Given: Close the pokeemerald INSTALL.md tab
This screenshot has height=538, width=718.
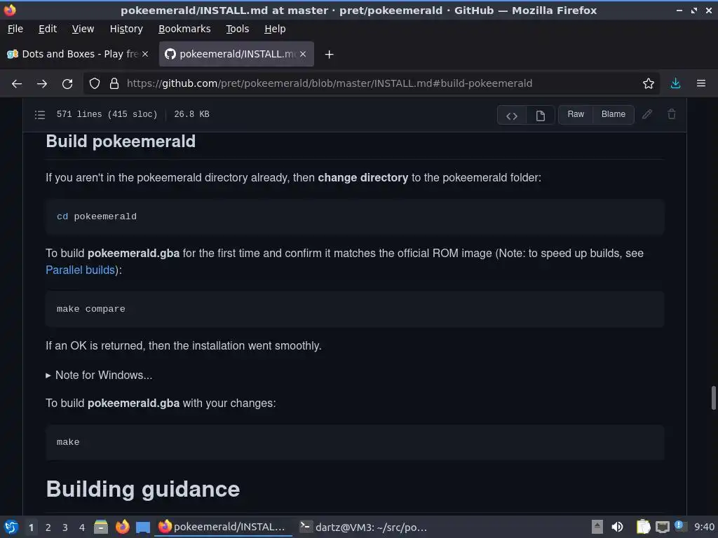Looking at the screenshot, I should click(303, 54).
